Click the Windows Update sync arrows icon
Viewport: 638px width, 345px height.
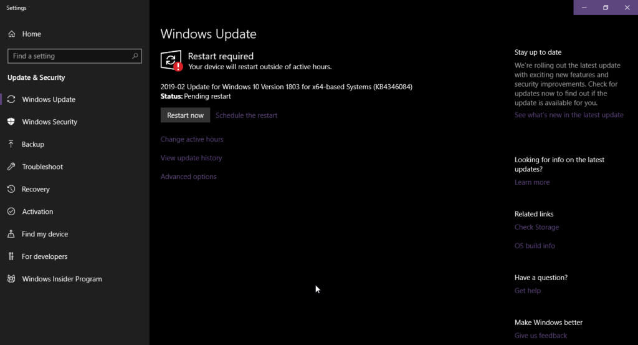[x=11, y=99]
